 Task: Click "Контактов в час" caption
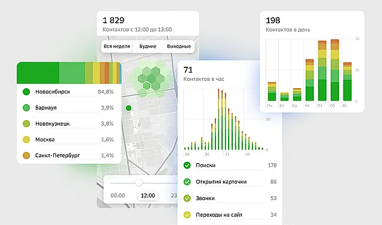point(204,79)
